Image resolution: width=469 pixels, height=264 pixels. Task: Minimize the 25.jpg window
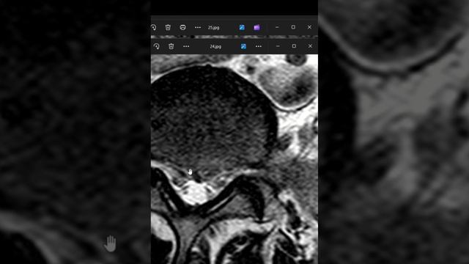pos(277,27)
